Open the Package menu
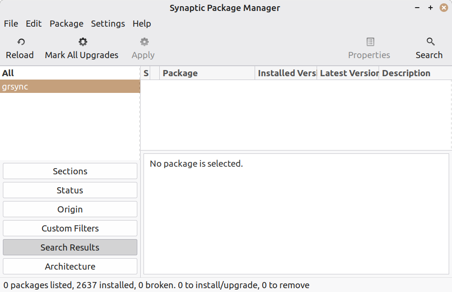This screenshot has height=292, width=452. tap(66, 23)
